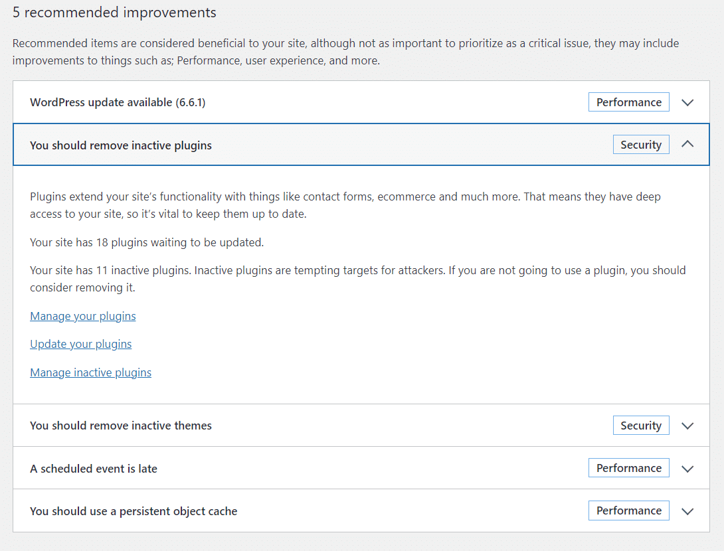The width and height of the screenshot is (724, 551).
Task: Click the Security badge on inactive plugins row
Action: (x=641, y=144)
